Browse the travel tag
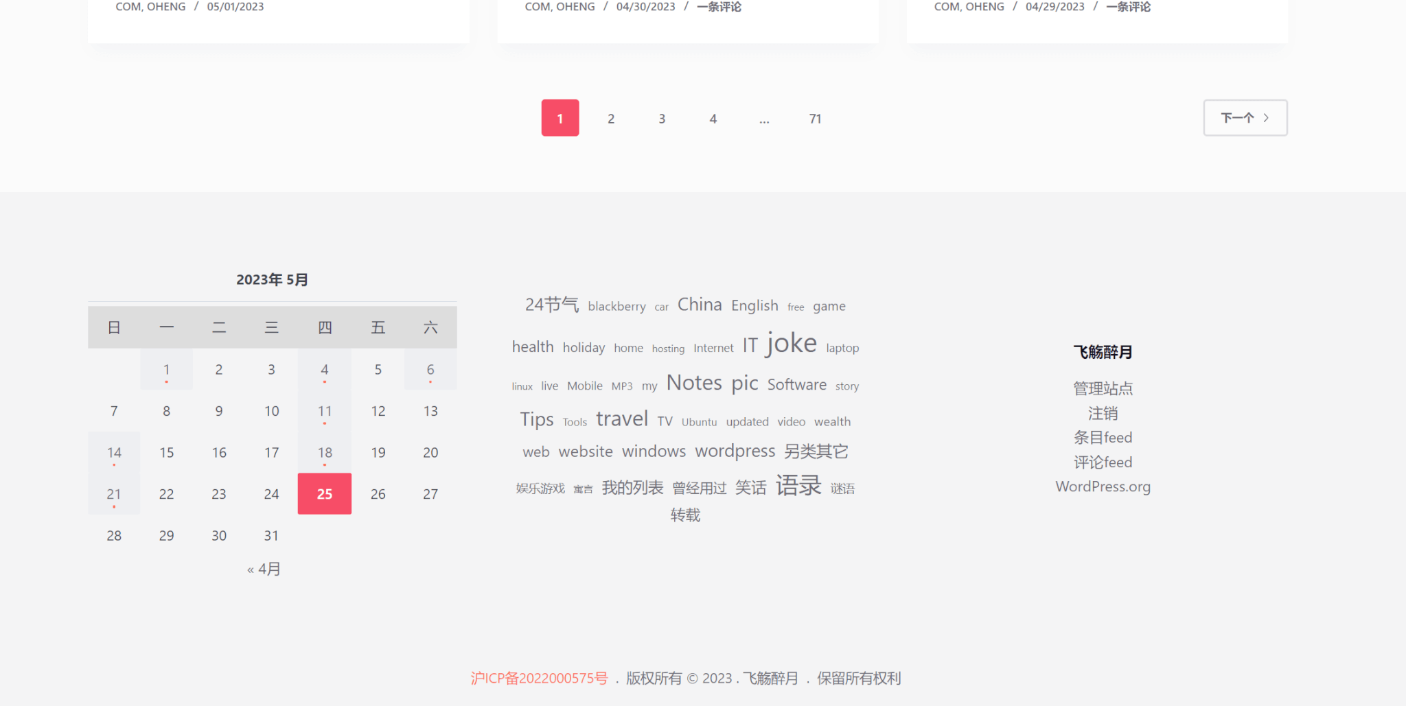Viewport: 1406px width, 706px height. click(x=622, y=419)
